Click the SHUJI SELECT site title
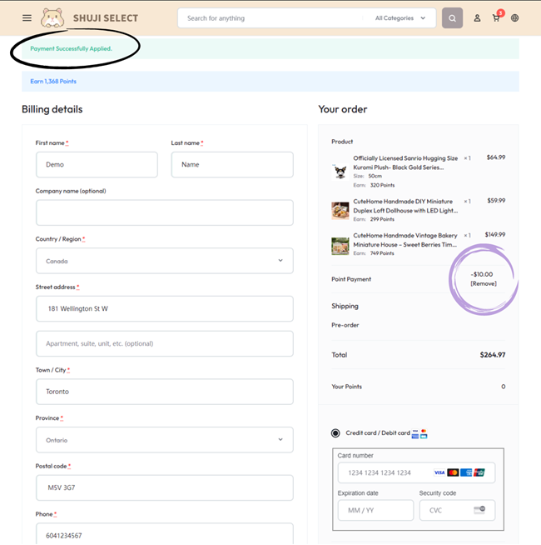The image size is (541, 545). pyautogui.click(x=106, y=18)
